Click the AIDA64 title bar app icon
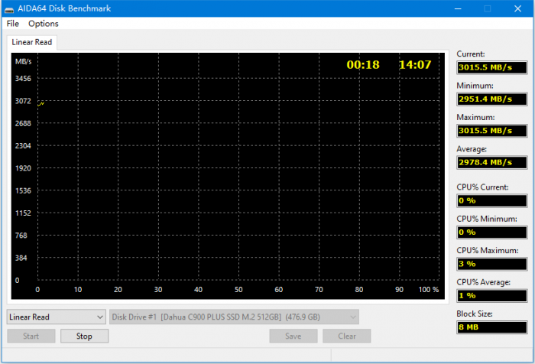Screen dimensions: 535x364 point(11,8)
